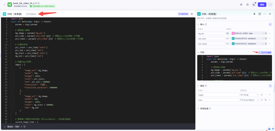Expand the time output description icon
Screen dimensions: 275x131
point(262,100)
